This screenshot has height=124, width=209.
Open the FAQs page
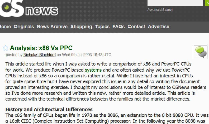point(118,27)
